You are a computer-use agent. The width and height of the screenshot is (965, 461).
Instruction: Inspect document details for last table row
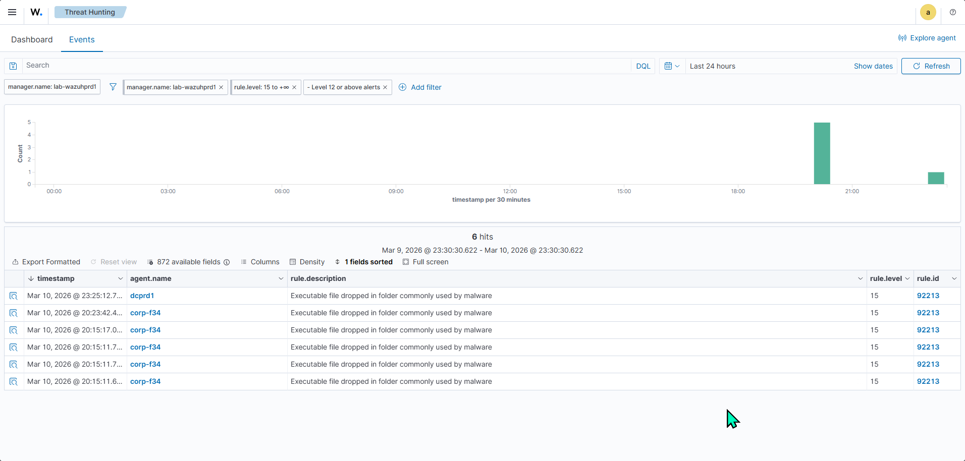tap(14, 382)
